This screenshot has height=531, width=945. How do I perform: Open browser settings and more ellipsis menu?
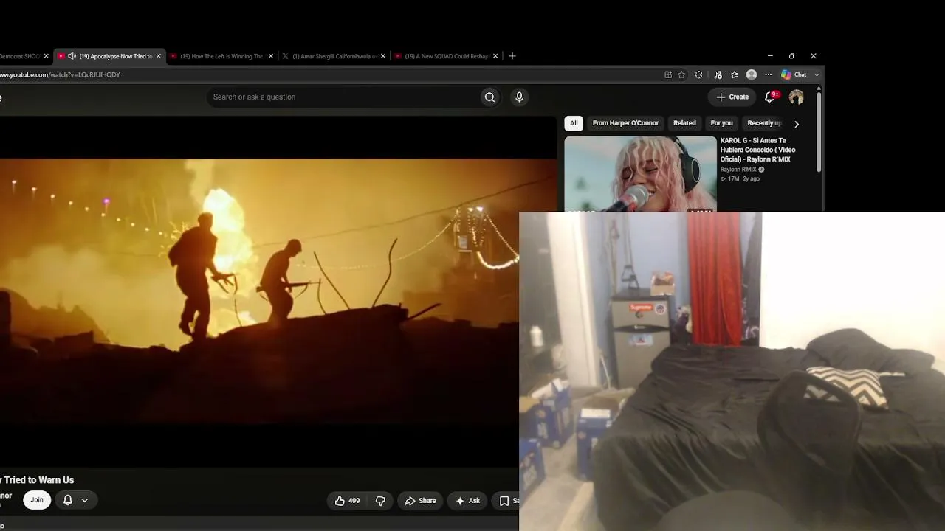pos(768,74)
